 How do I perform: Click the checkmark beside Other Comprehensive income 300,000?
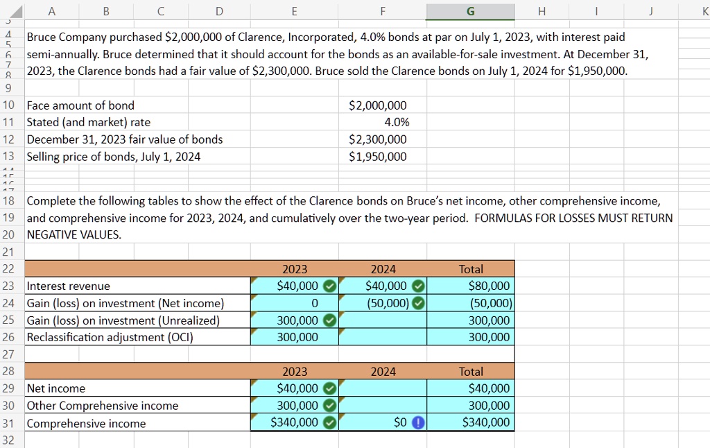pos(329,405)
